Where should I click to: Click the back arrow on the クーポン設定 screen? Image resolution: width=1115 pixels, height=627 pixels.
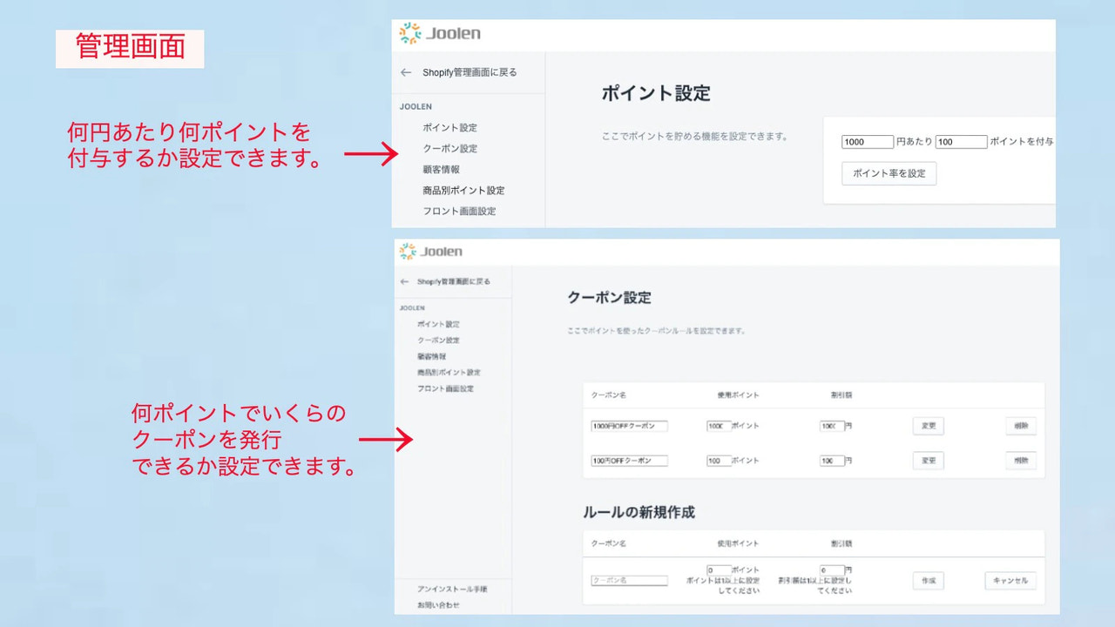[x=404, y=281]
